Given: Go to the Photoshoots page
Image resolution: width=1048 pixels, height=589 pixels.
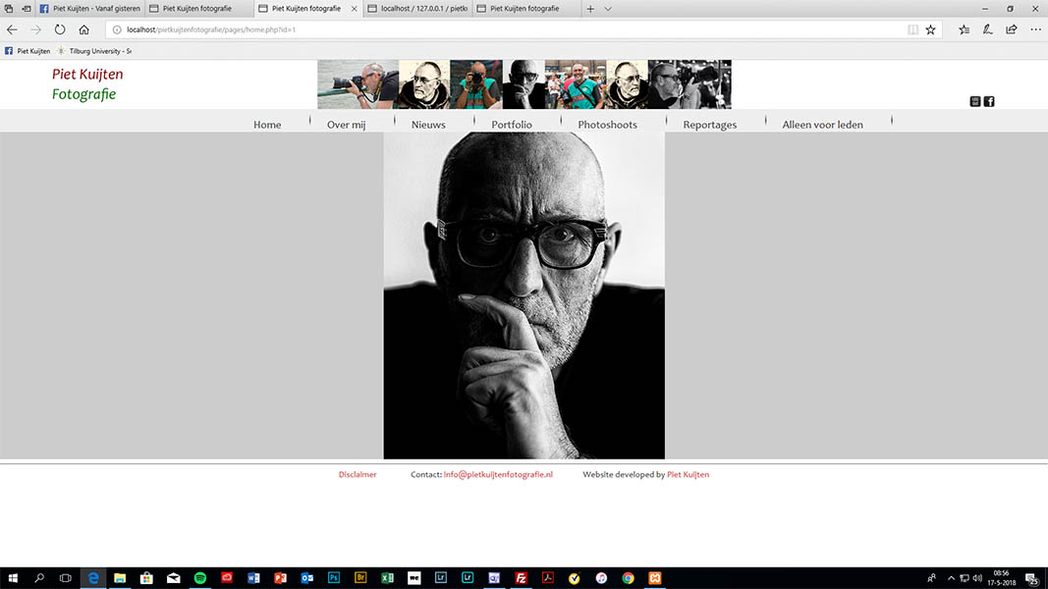Looking at the screenshot, I should coord(607,125).
